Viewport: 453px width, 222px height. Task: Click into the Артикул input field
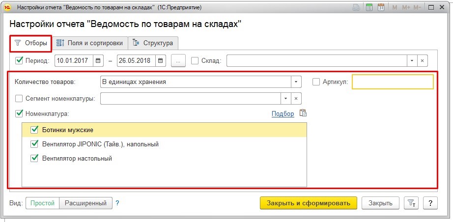pos(393,82)
